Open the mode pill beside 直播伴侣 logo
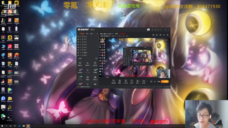228x128 pixels. [92, 30]
